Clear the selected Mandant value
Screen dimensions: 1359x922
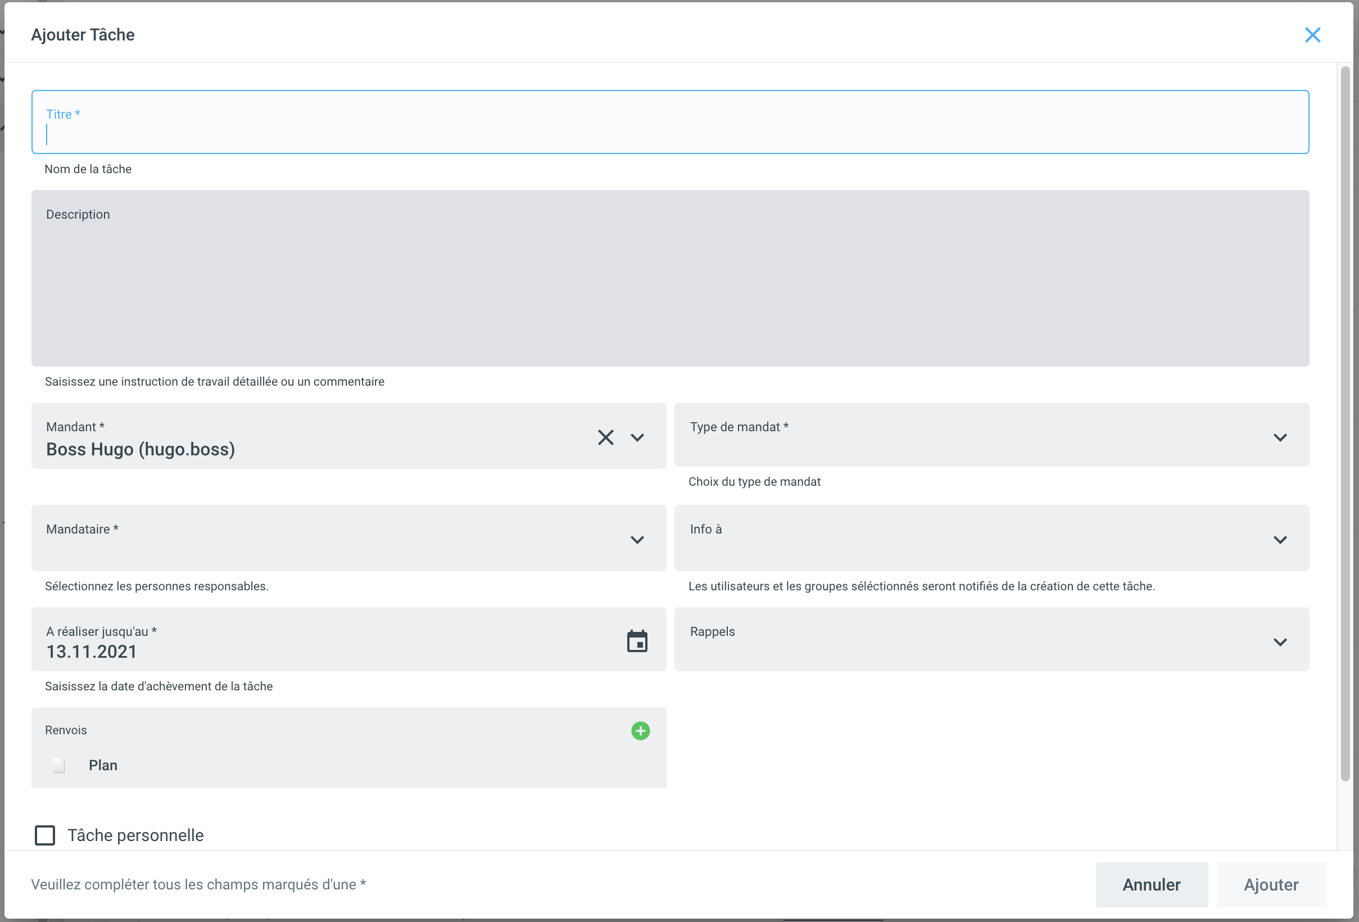point(605,437)
